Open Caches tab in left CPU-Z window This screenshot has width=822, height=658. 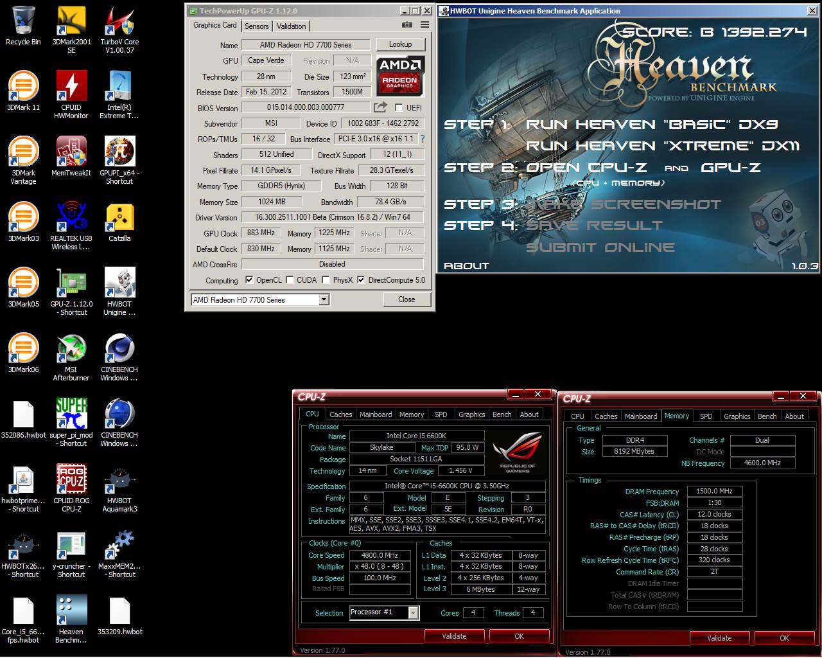click(340, 414)
